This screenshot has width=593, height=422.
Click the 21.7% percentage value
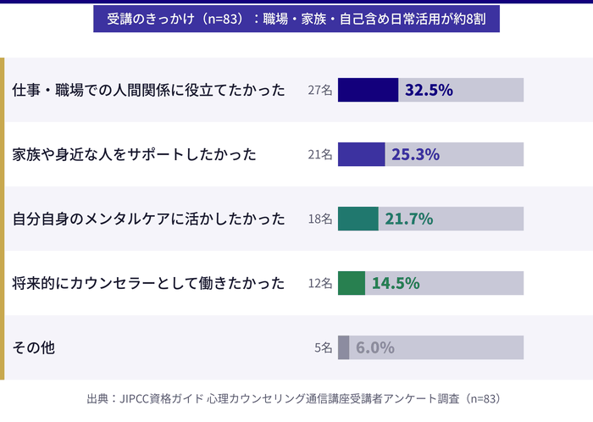click(x=408, y=219)
